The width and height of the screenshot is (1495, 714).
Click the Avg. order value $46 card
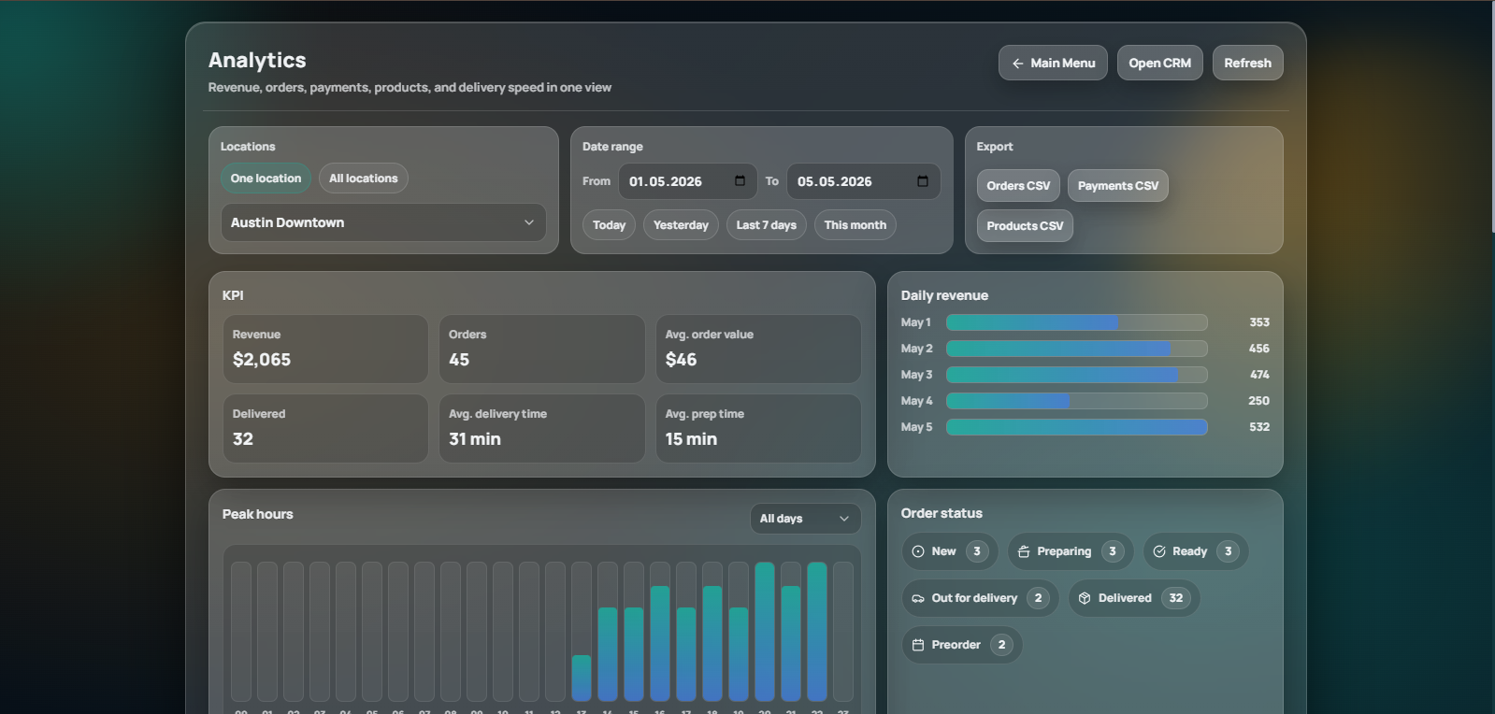coord(758,349)
